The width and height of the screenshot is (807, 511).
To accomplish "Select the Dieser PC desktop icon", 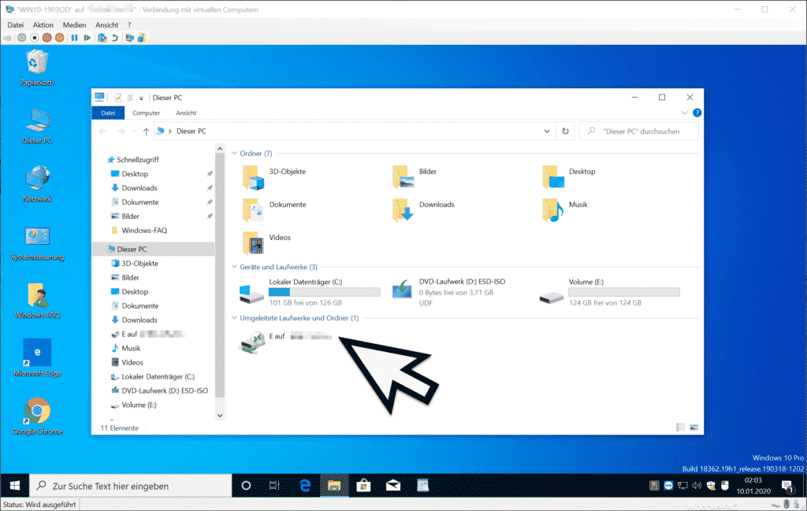I will [x=37, y=126].
